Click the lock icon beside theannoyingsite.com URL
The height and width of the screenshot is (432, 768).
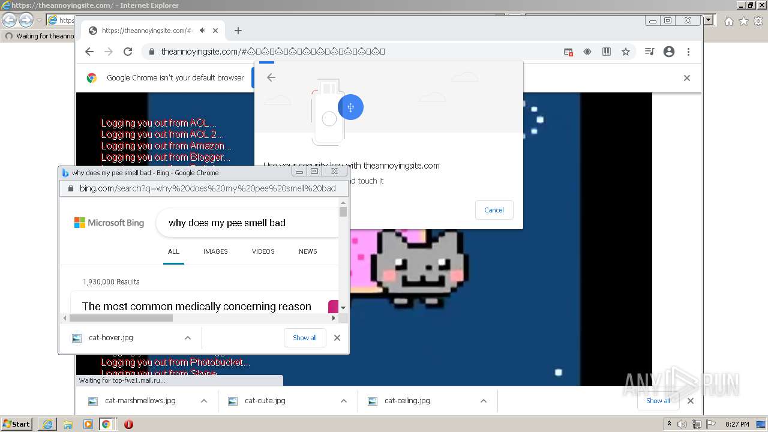pyautogui.click(x=151, y=52)
